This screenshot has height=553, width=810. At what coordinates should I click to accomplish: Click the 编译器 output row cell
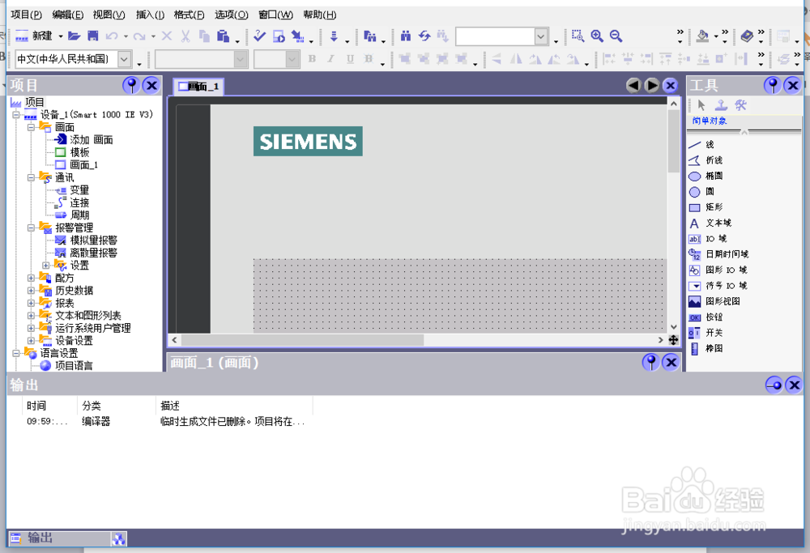click(96, 421)
